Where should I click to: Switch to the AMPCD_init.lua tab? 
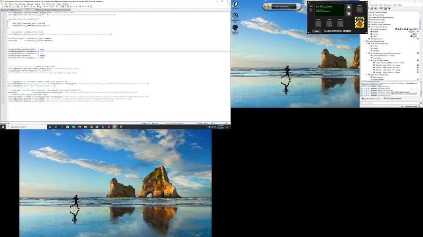(29, 10)
